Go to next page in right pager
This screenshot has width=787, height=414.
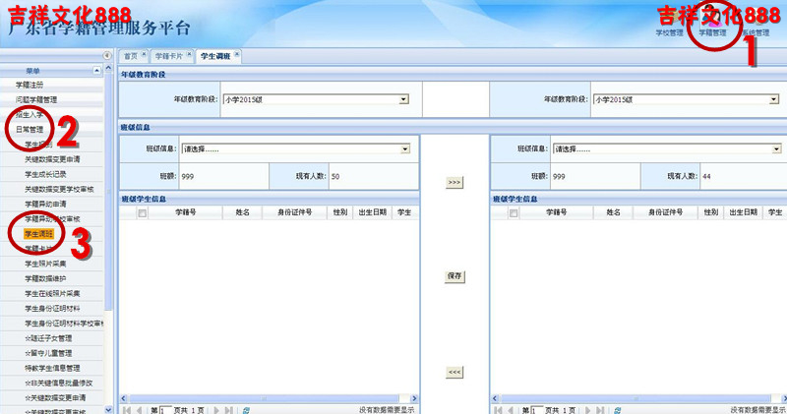coord(587,410)
